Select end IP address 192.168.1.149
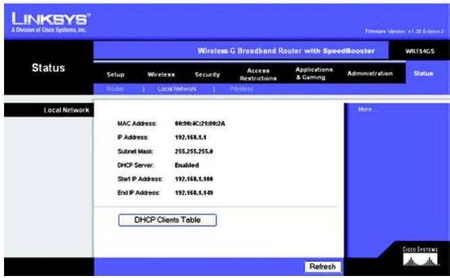Viewport: 450px width, 278px height. click(x=194, y=193)
